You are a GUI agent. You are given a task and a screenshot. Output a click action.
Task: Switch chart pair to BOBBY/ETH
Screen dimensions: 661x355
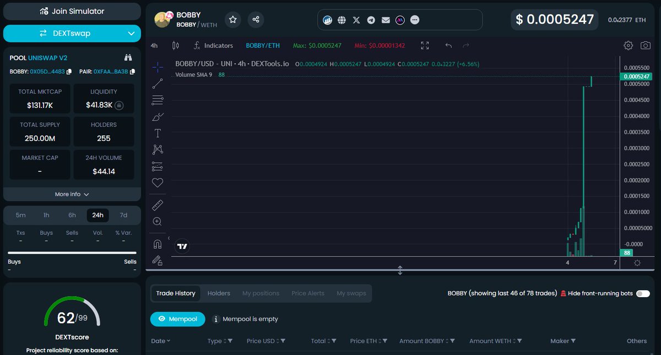[263, 46]
